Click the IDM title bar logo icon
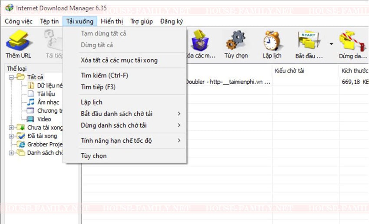 10,8
